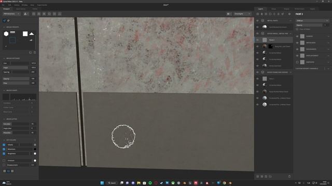The image size is (332, 186).
Task: Click the magnifier icon in viewport toolbar
Action: pyautogui.click(x=49, y=14)
